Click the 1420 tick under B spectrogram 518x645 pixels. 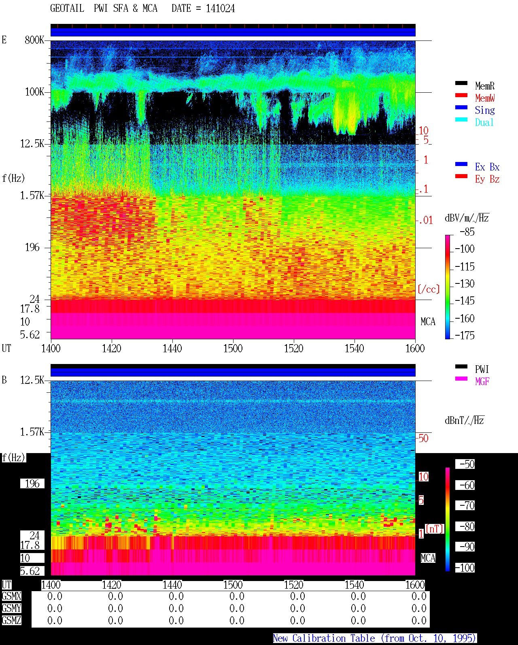click(x=111, y=585)
